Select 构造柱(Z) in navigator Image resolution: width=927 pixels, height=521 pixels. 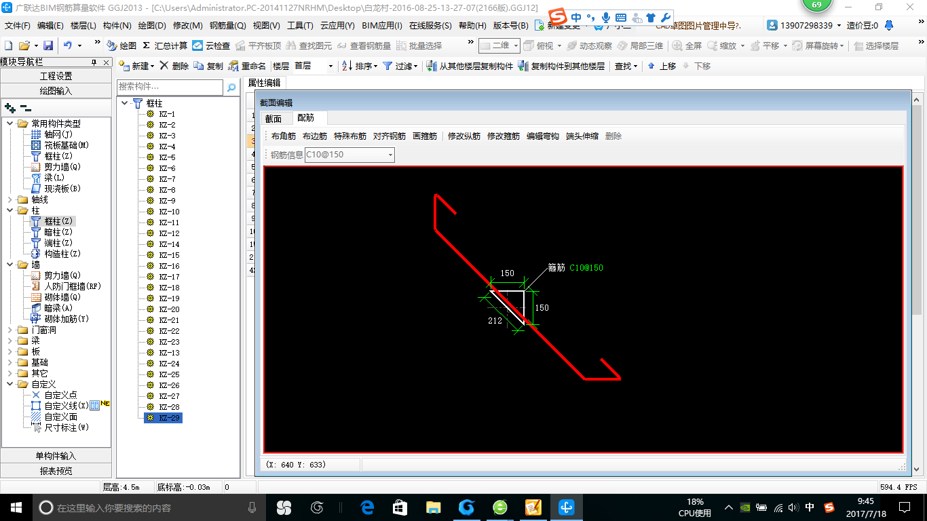(62, 254)
